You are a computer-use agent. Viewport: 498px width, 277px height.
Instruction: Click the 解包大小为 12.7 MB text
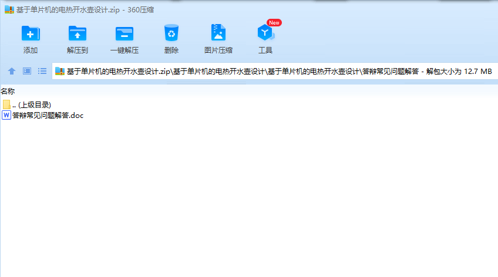tap(459, 72)
